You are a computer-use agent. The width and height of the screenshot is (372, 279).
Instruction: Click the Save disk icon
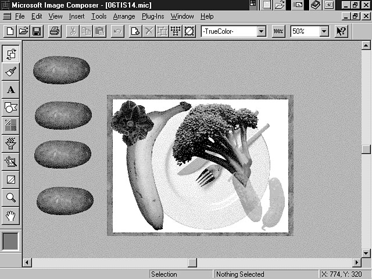37,31
